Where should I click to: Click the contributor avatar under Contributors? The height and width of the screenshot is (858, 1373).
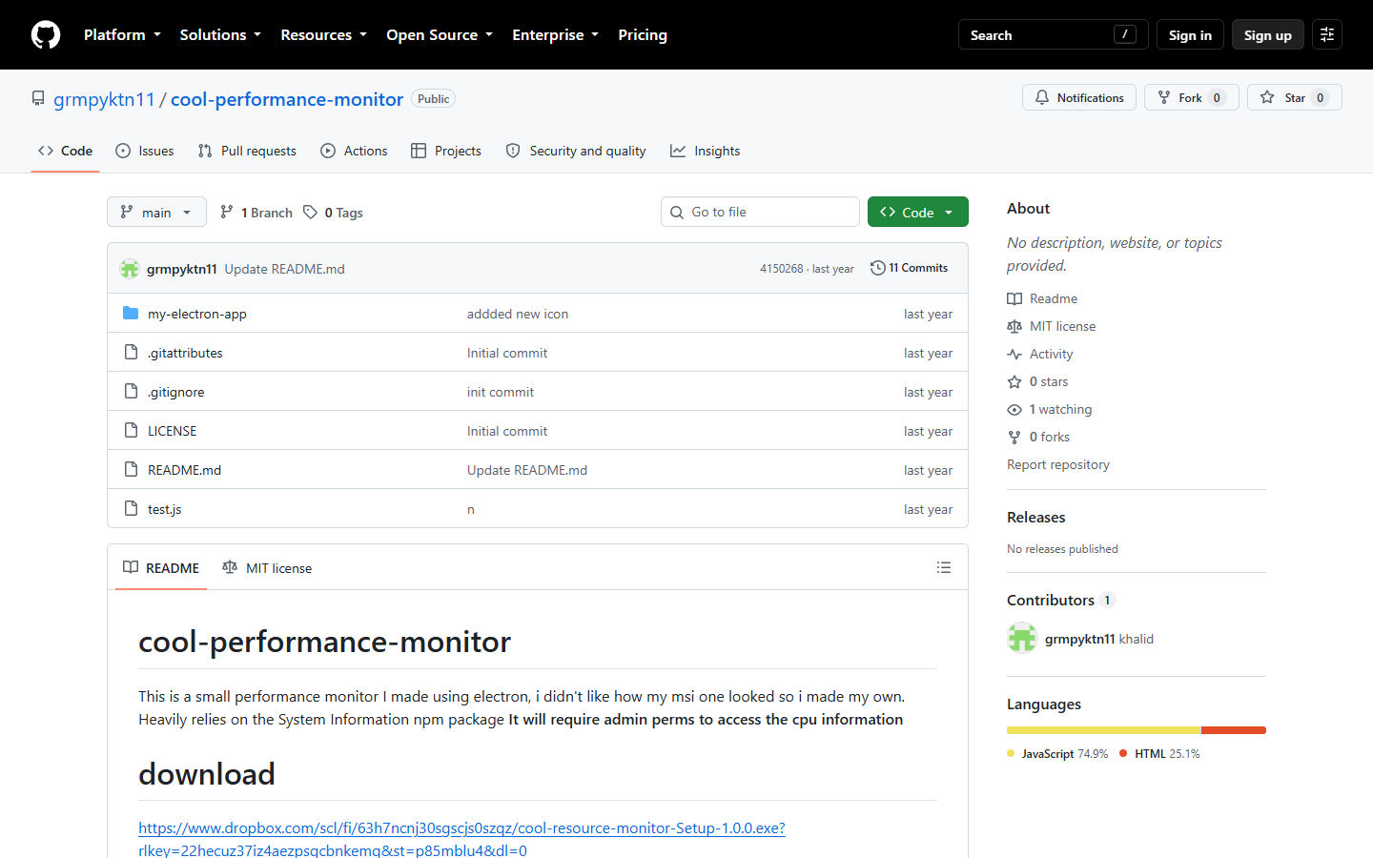point(1022,638)
